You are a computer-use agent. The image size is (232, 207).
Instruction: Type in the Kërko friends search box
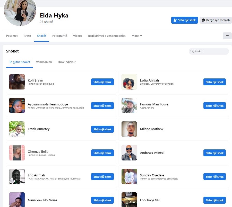(x=210, y=51)
